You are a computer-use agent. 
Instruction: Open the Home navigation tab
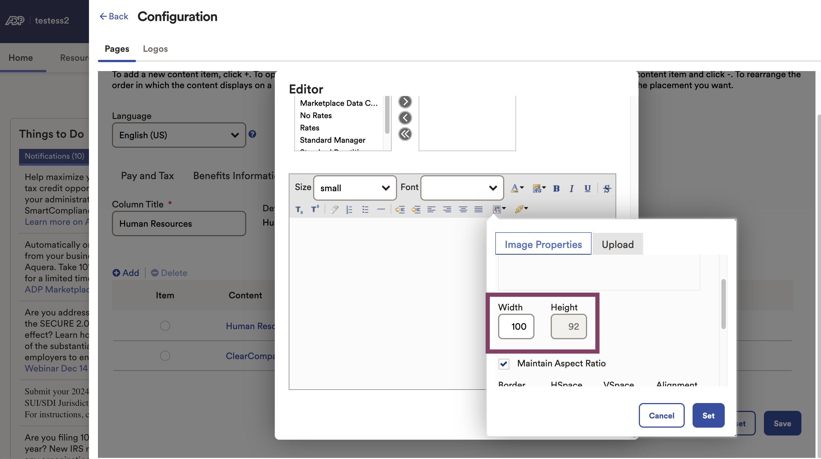click(21, 58)
